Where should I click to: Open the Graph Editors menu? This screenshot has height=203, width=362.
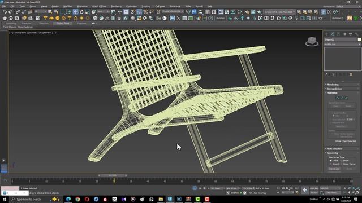click(x=100, y=6)
